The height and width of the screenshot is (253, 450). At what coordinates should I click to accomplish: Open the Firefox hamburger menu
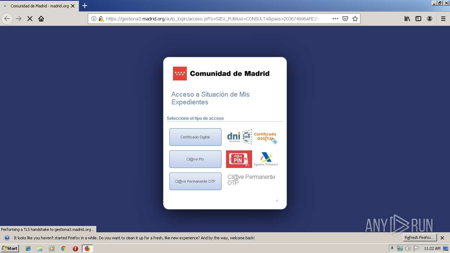click(443, 19)
